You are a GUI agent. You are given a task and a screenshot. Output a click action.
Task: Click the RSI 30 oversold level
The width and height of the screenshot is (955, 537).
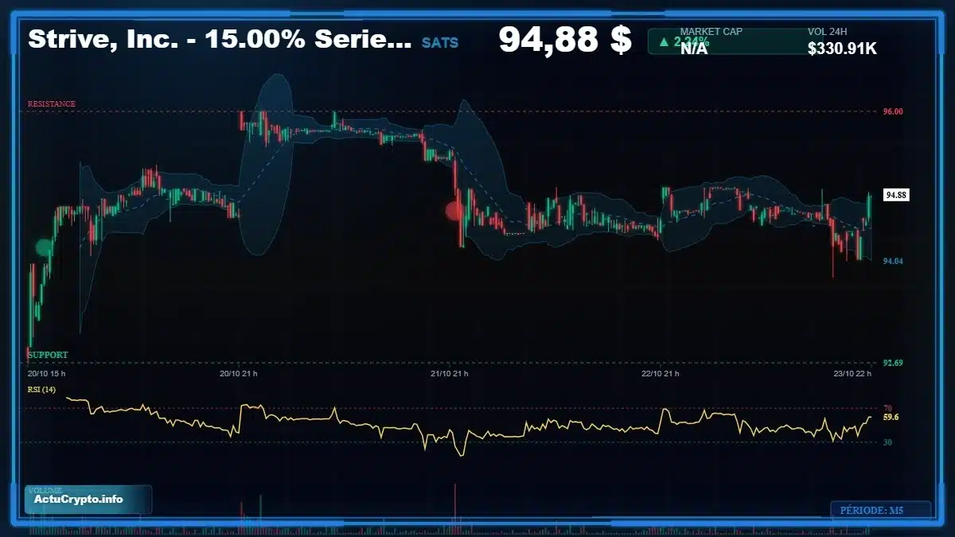(887, 442)
